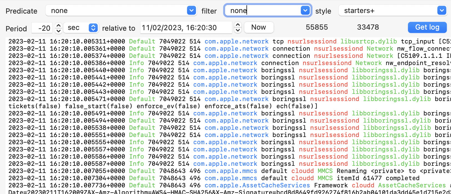Decrement the Period value with down arrow
Viewport: 451px width, 194px height.
(x=58, y=31)
